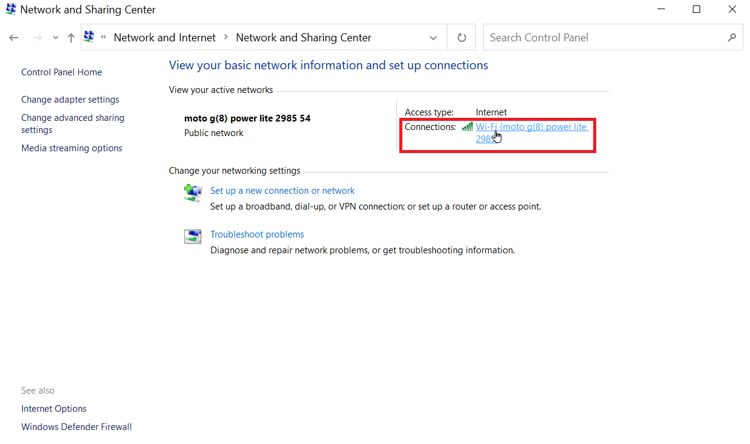Open the chevron after Network and Internet

tap(226, 37)
